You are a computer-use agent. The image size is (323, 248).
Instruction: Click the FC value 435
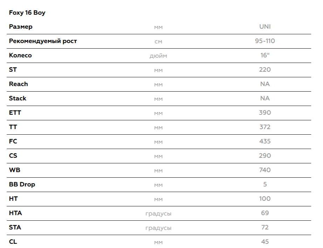click(x=265, y=142)
